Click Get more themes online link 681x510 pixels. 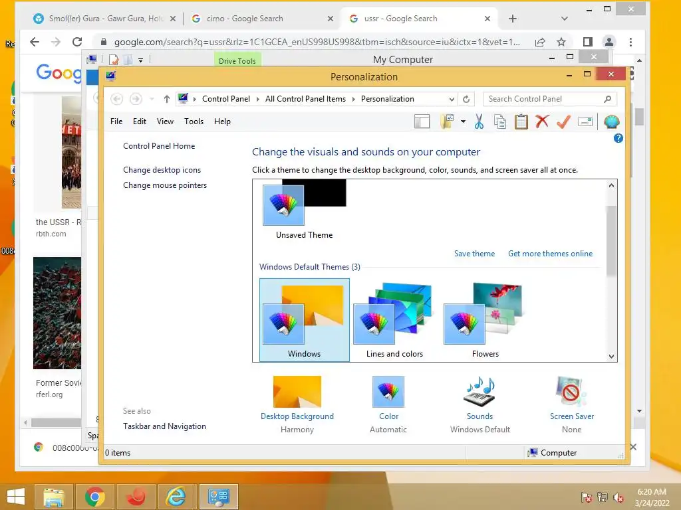(x=550, y=254)
